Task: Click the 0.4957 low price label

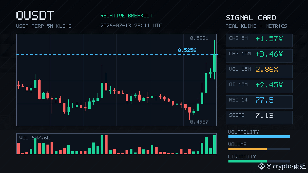Action: (199, 122)
